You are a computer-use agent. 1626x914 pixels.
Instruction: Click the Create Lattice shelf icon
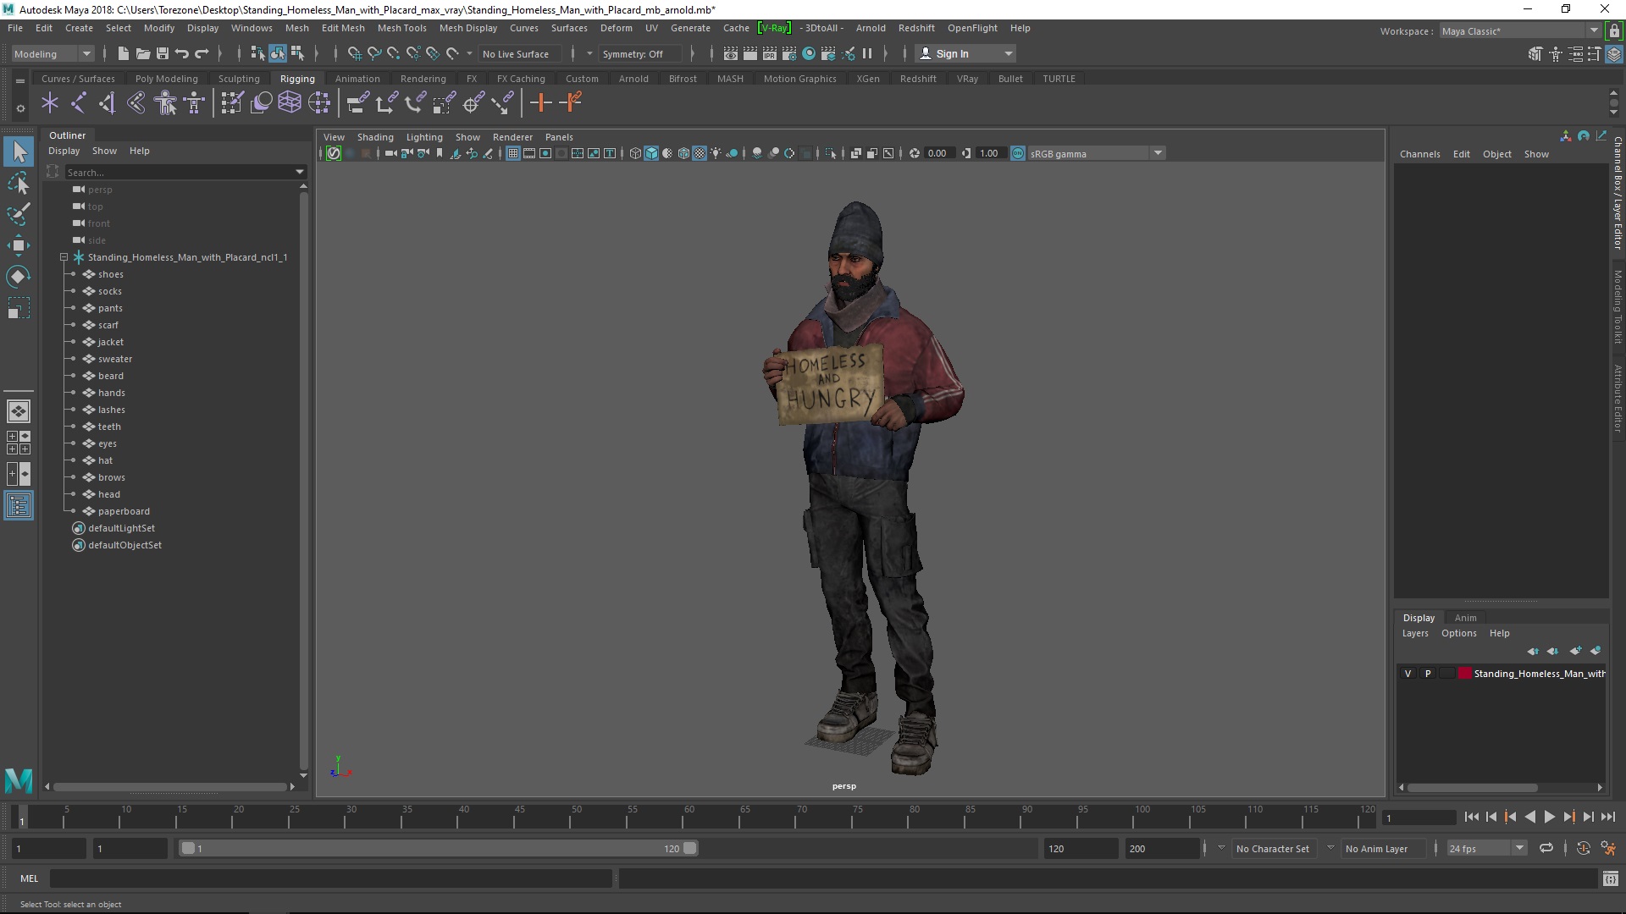(290, 103)
